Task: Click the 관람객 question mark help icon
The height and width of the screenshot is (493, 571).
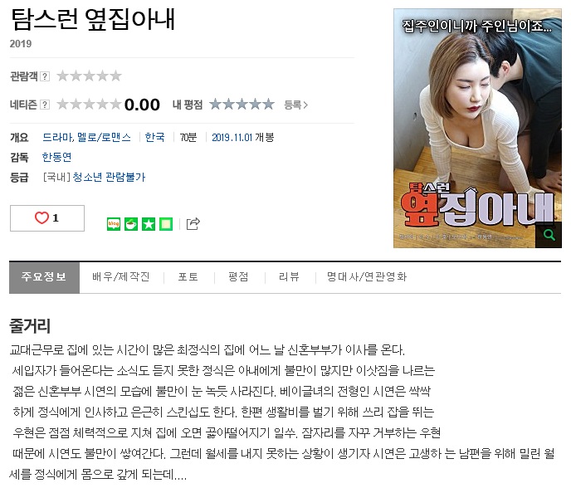Action: click(45, 76)
